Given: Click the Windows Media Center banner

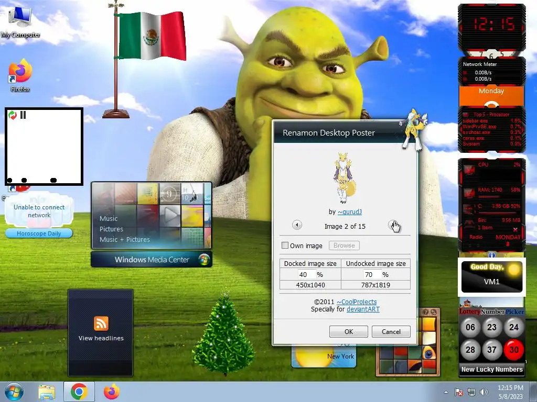Looking at the screenshot, I should pos(152,260).
